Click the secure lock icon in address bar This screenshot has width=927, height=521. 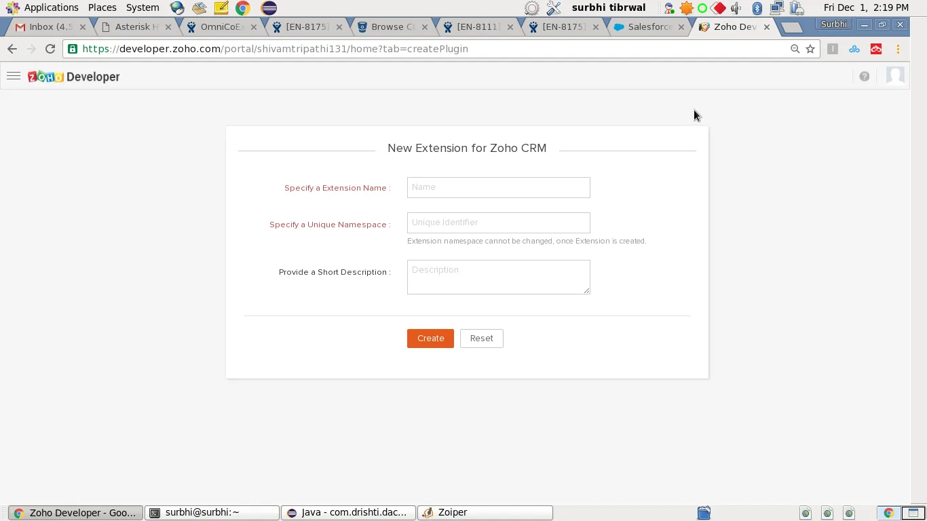click(x=73, y=49)
